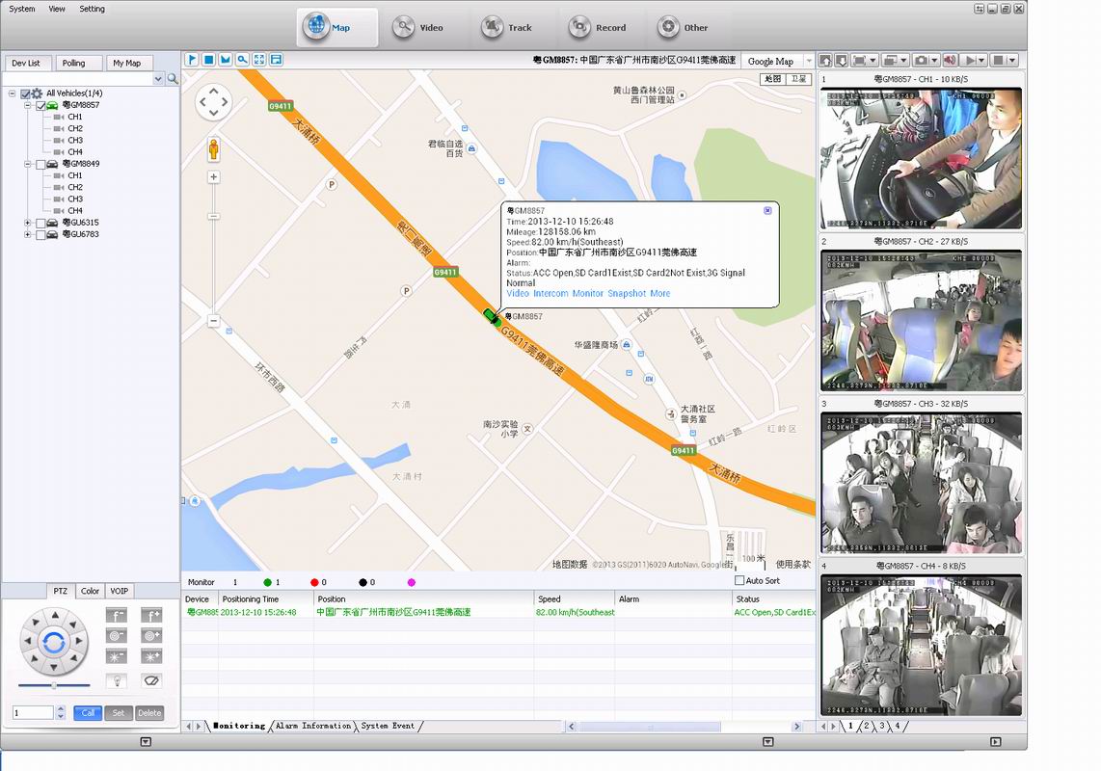Expand the GU6315 vehicle node
Viewport: 1101px width, 771px height.
point(28,223)
